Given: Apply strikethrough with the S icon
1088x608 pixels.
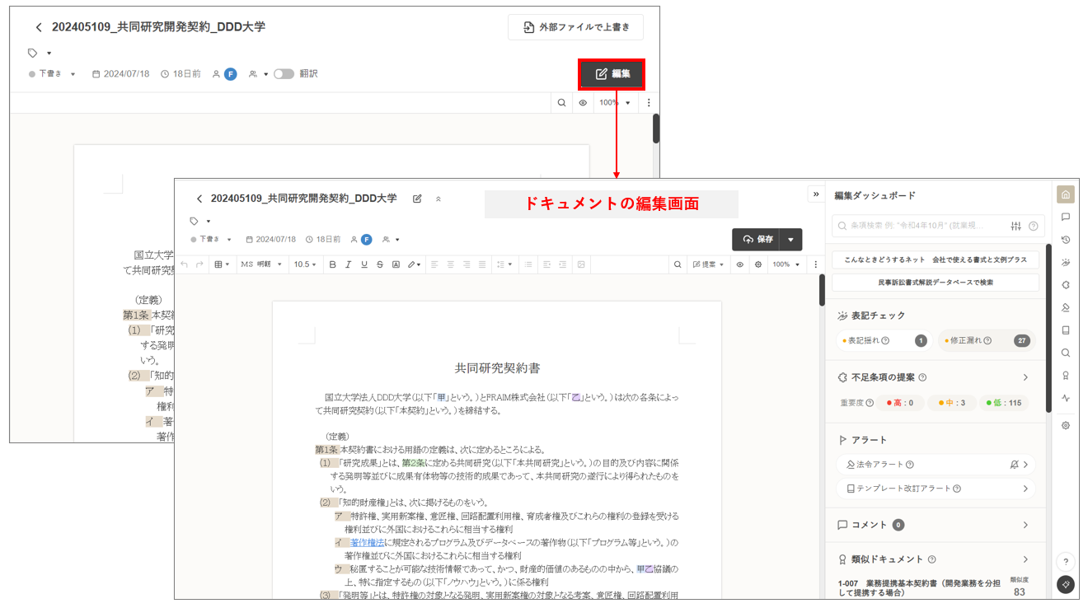Looking at the screenshot, I should (380, 264).
